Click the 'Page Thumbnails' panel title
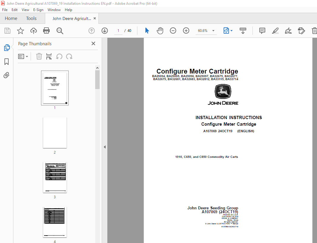Screen dimensions: 317x243 (x=35, y=44)
